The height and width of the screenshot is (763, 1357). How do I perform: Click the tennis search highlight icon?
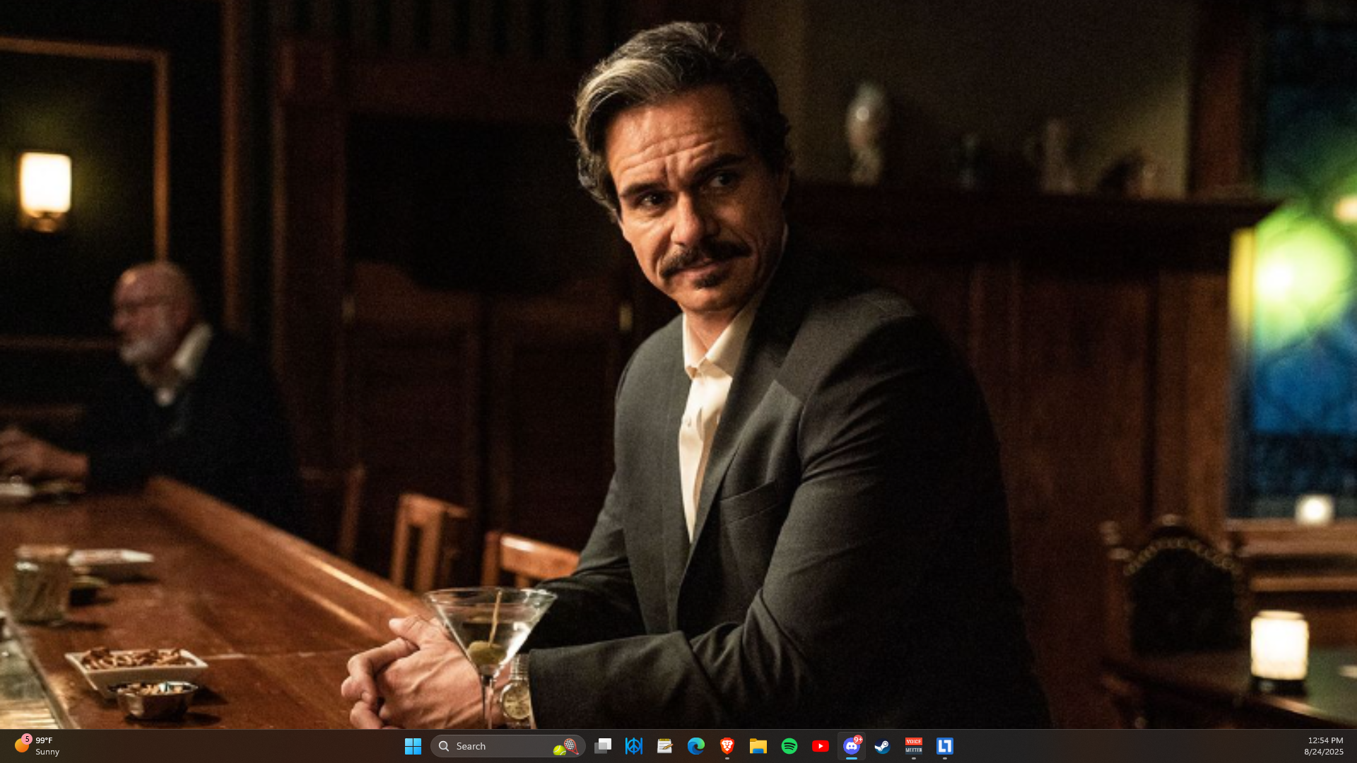[566, 747]
